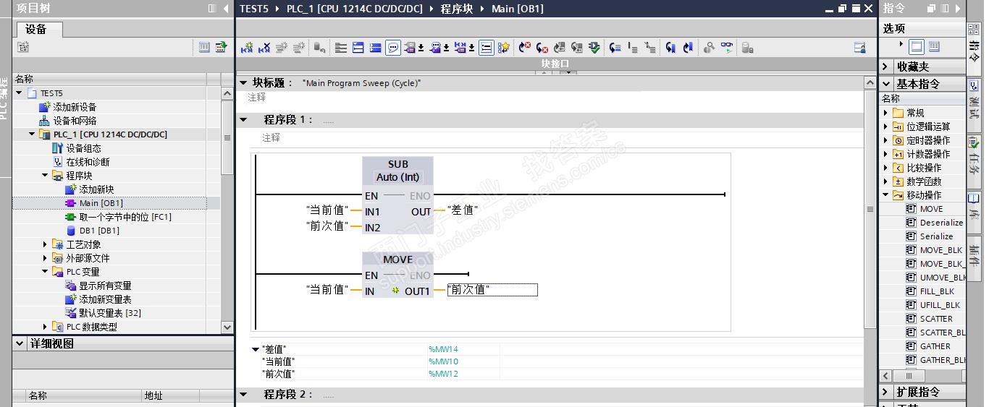Screen dimensions: 989x407
Task: Click %MW10 address in operand table
Action: (443, 361)
